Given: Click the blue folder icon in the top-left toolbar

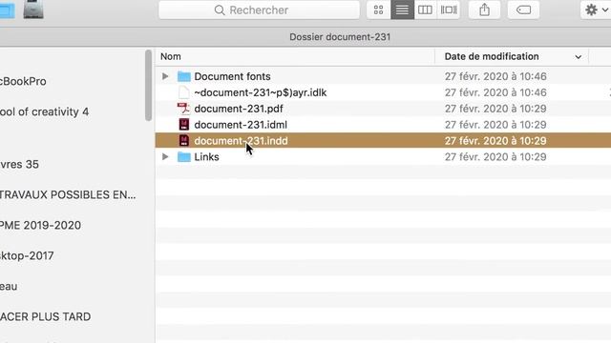Looking at the screenshot, I should click(x=8, y=10).
